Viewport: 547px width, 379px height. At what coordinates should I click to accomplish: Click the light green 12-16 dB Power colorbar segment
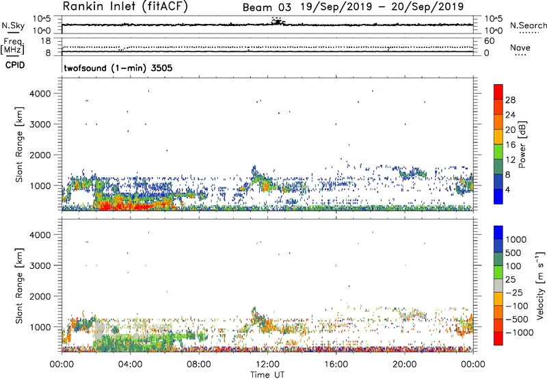(498, 152)
